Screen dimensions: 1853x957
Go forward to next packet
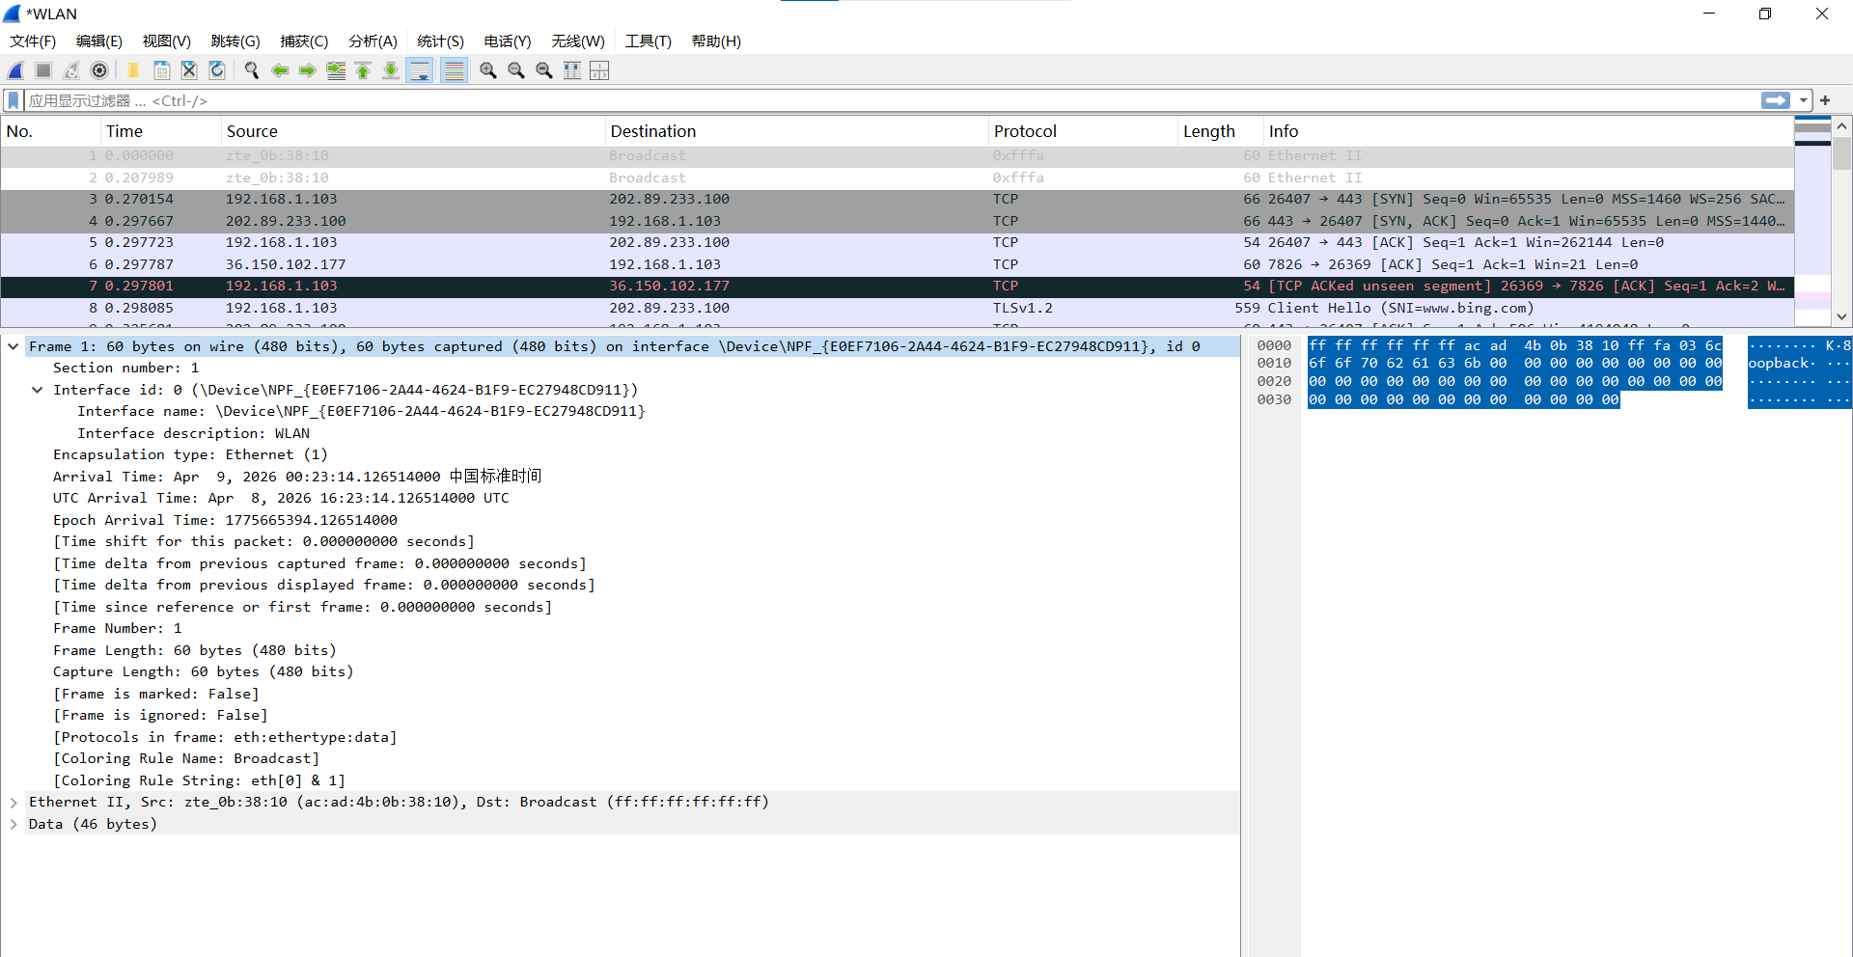pos(308,70)
